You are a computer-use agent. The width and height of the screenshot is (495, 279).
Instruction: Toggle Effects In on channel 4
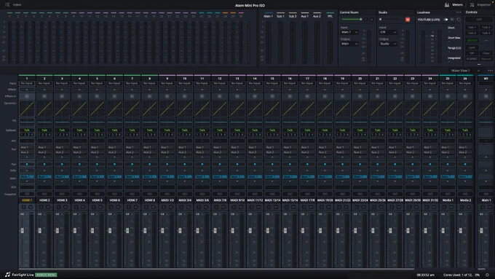79,96
